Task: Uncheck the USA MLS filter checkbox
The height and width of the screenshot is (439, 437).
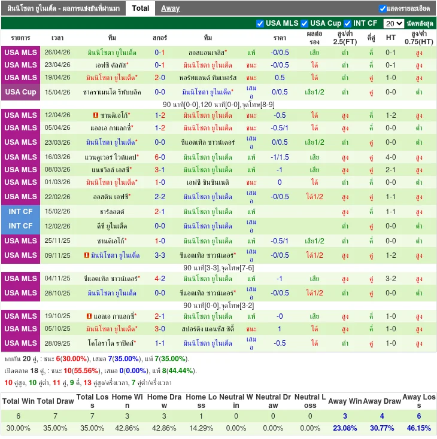Action: point(260,23)
